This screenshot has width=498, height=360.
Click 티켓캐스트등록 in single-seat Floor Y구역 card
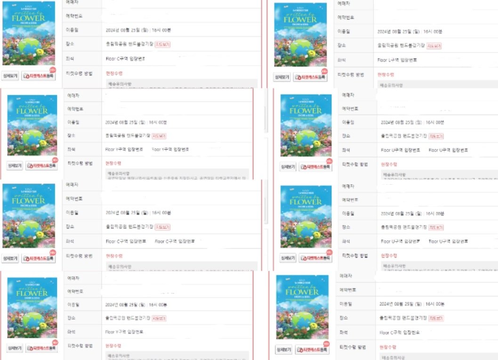coord(41,348)
